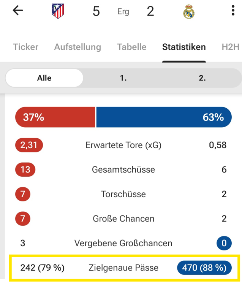Tap the blue 63% possession bar
242x282 pixels.
(164, 117)
